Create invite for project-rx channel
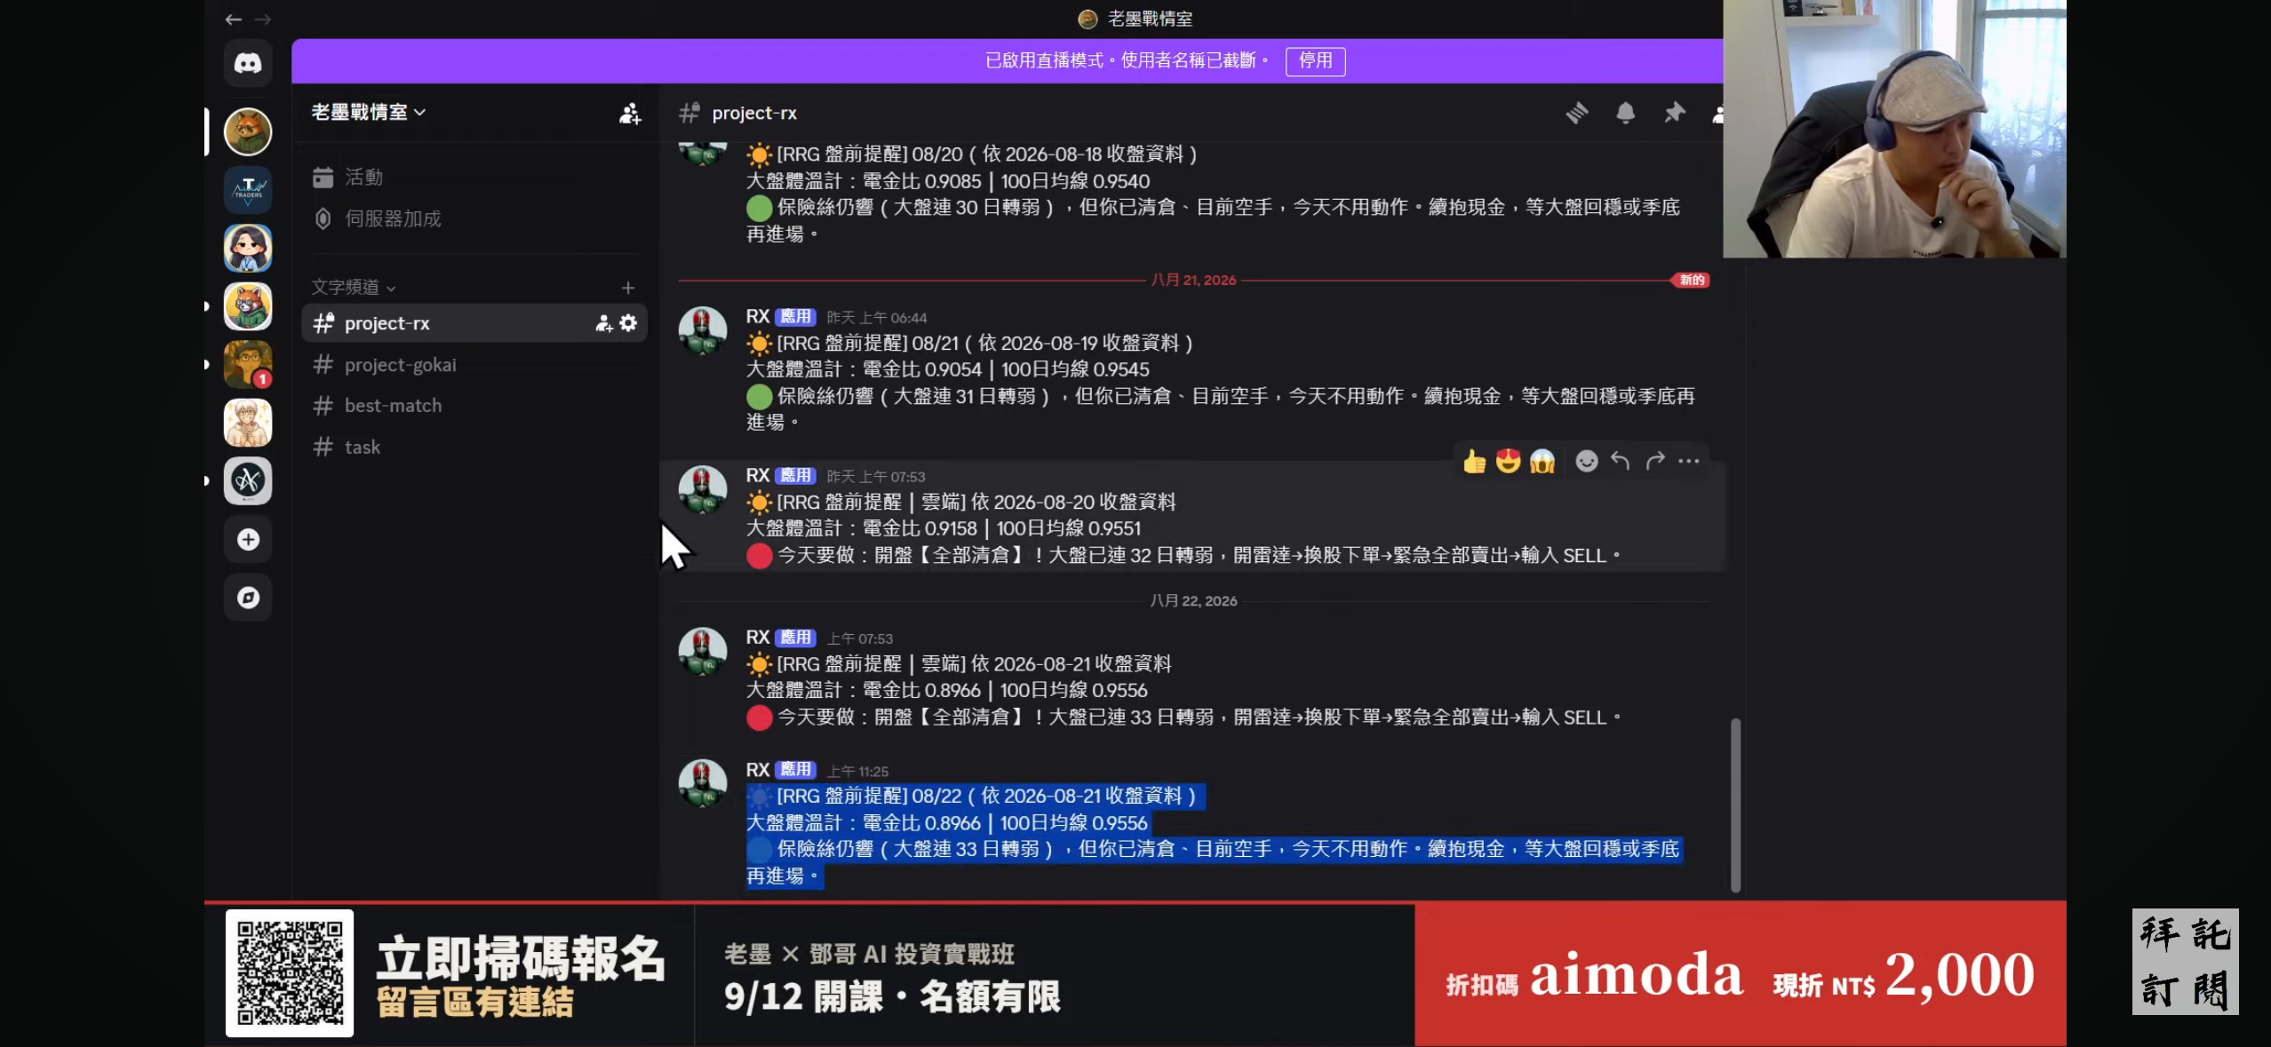The width and height of the screenshot is (2271, 1047). pyautogui.click(x=604, y=323)
